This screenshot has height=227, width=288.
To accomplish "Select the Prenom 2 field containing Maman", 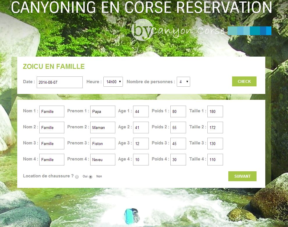I will pos(103,128).
